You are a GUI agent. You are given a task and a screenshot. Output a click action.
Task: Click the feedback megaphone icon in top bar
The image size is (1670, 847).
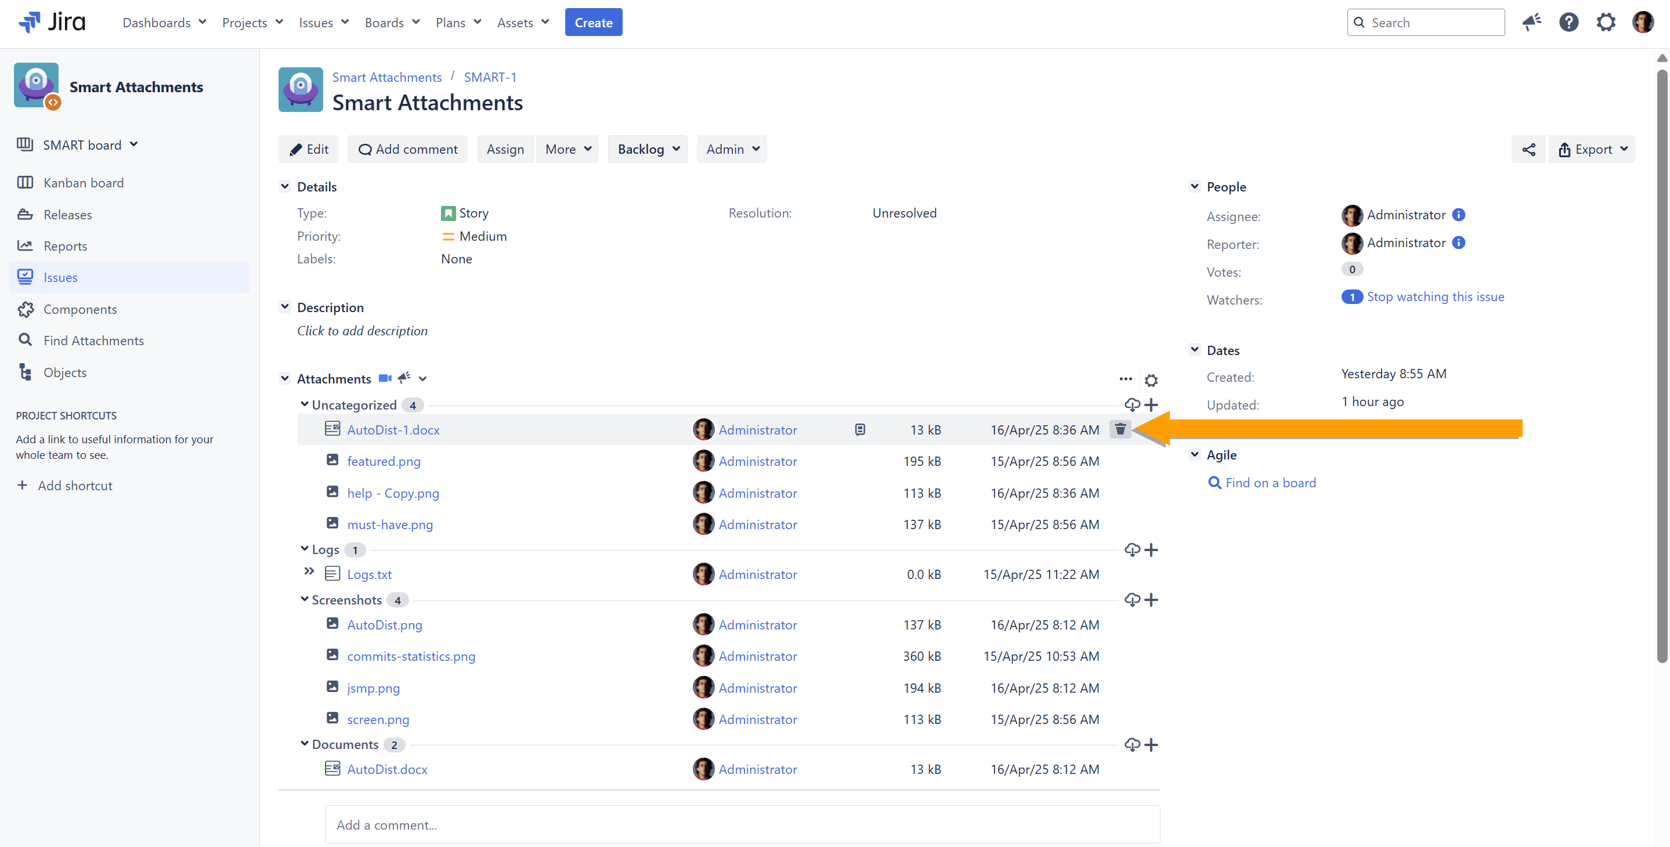tap(1531, 23)
